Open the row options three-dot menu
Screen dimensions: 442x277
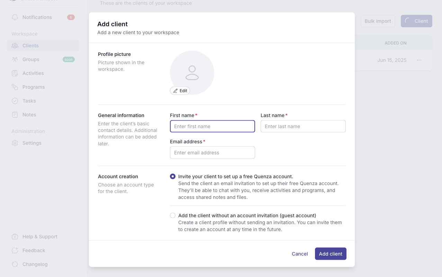click(x=419, y=60)
